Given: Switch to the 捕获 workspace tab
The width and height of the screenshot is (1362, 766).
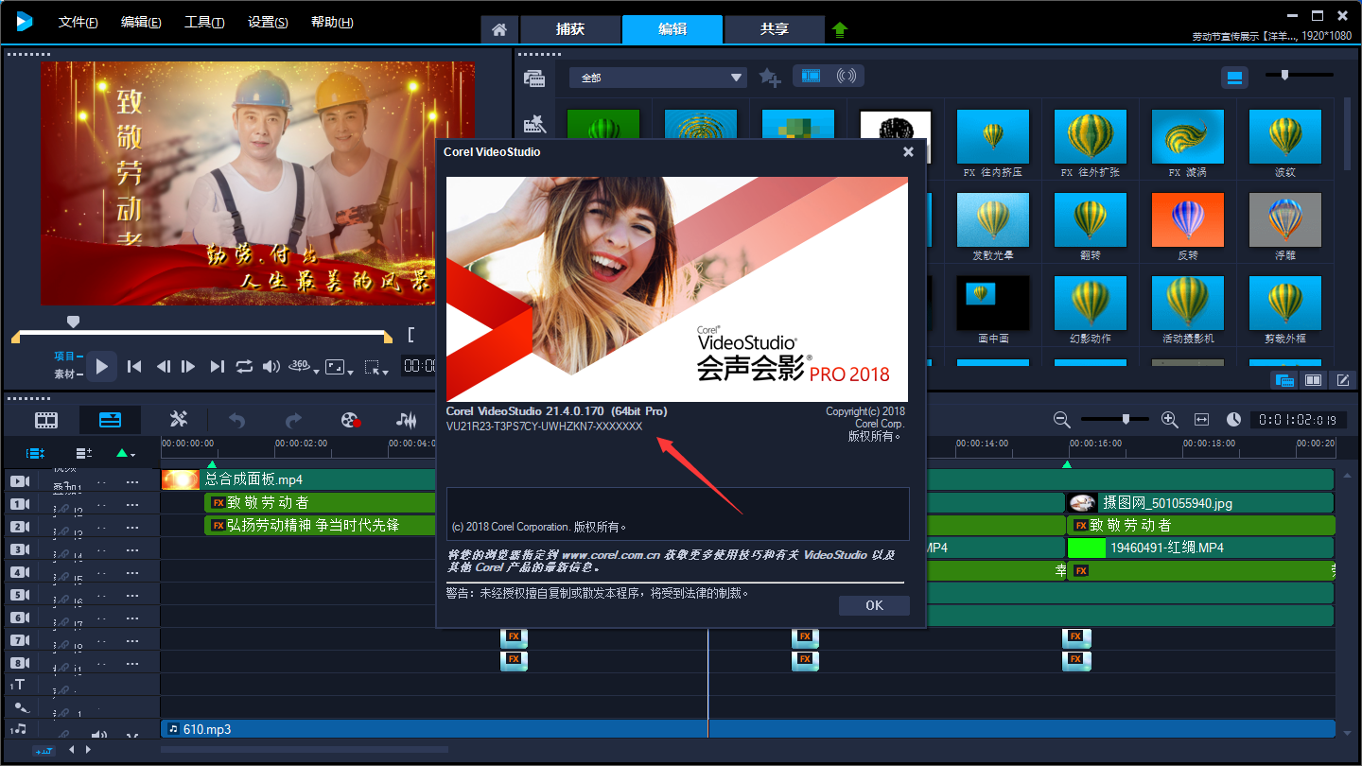Looking at the screenshot, I should (x=570, y=29).
